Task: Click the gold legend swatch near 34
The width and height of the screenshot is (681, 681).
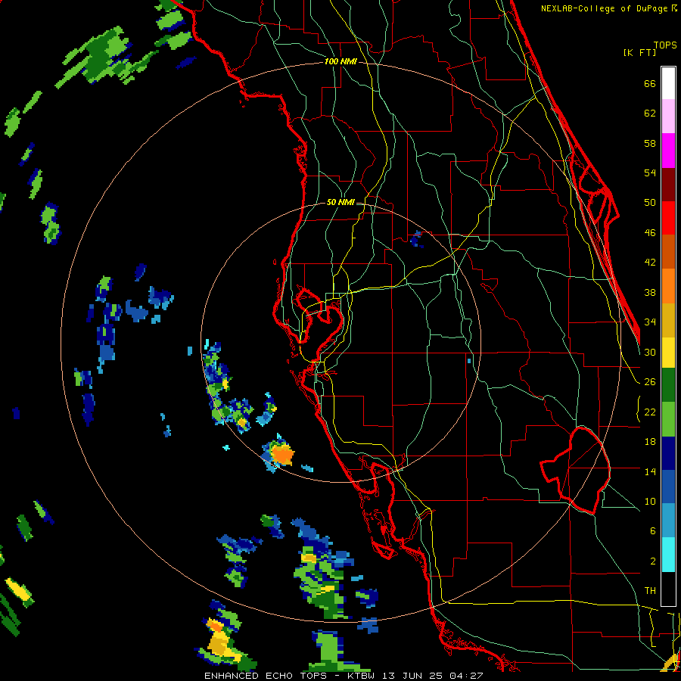Action: [668, 320]
